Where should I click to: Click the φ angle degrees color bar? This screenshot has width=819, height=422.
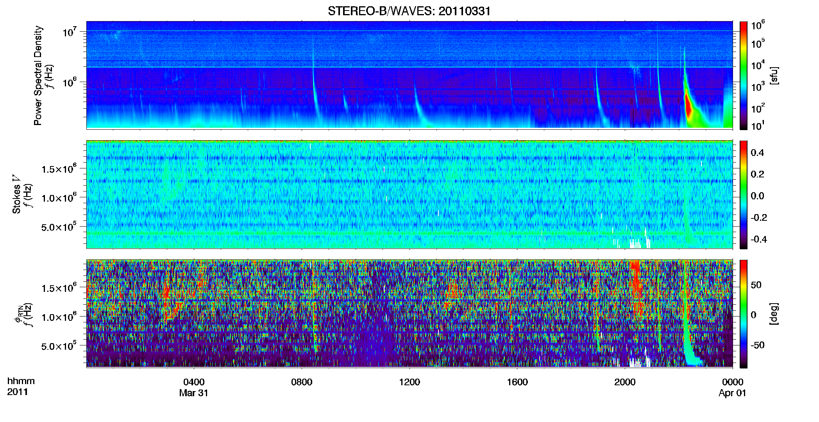[744, 314]
